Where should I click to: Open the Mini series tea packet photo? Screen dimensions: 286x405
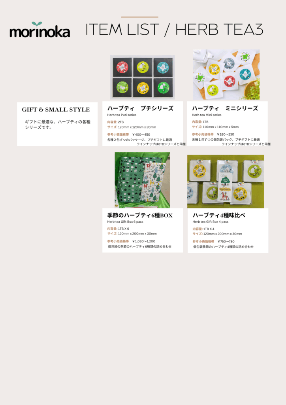(226, 75)
